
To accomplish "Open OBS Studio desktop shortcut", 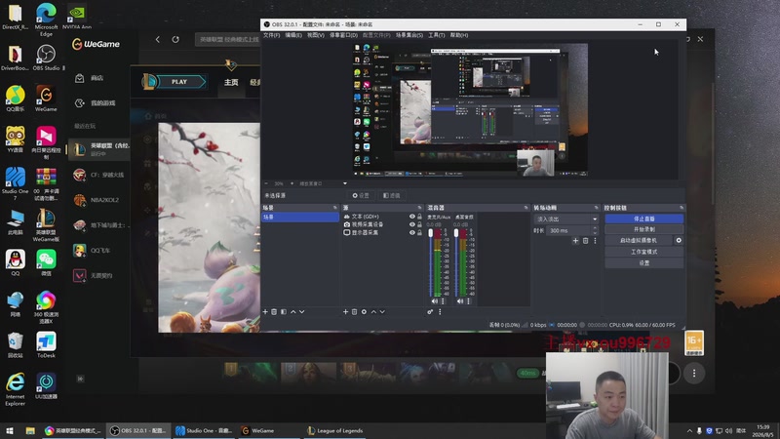I will [46, 58].
